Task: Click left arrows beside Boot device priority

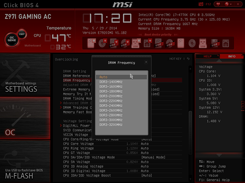Action: [x=140, y=35]
